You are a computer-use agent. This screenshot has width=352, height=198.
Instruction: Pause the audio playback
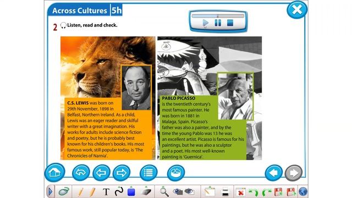(x=218, y=23)
